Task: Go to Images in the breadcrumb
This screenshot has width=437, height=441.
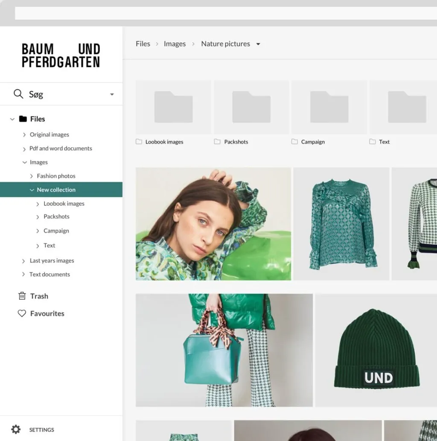Action: (175, 44)
